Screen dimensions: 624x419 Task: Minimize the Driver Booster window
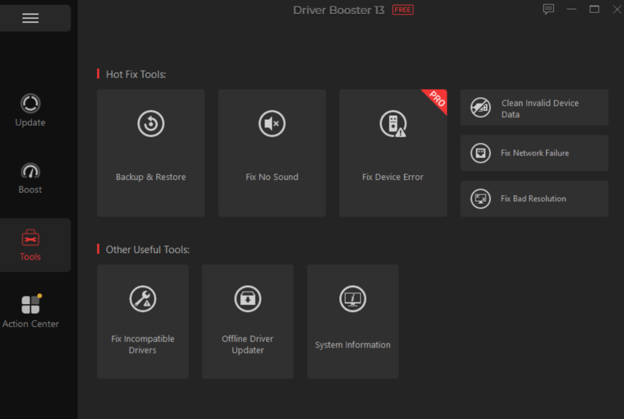tap(572, 9)
